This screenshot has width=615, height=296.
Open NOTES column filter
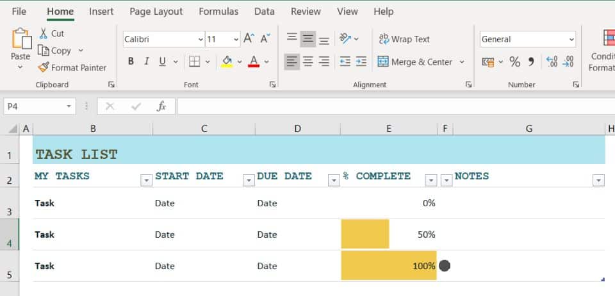598,180
